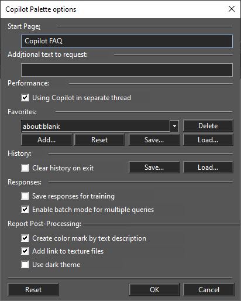The width and height of the screenshot is (241, 301).
Task: Close the Copilot Palette options window
Action: 232,9
